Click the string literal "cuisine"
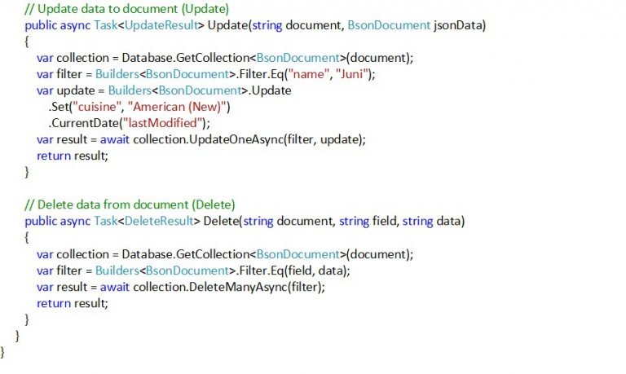Screen dimensions: 626x374 (x=97, y=107)
